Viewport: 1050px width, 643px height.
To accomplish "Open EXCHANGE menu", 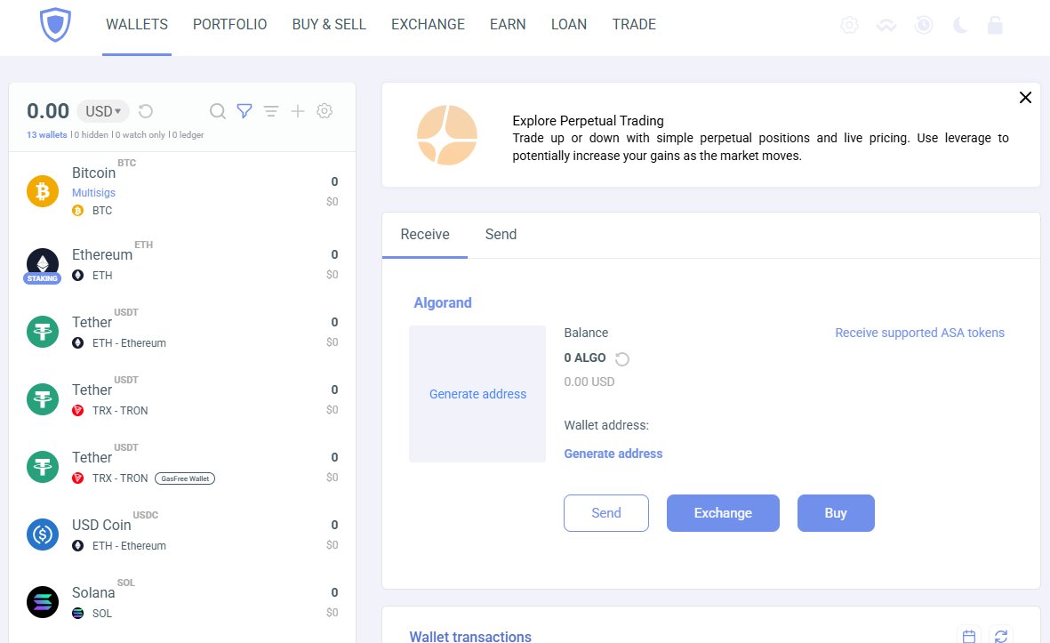I will 428,25.
